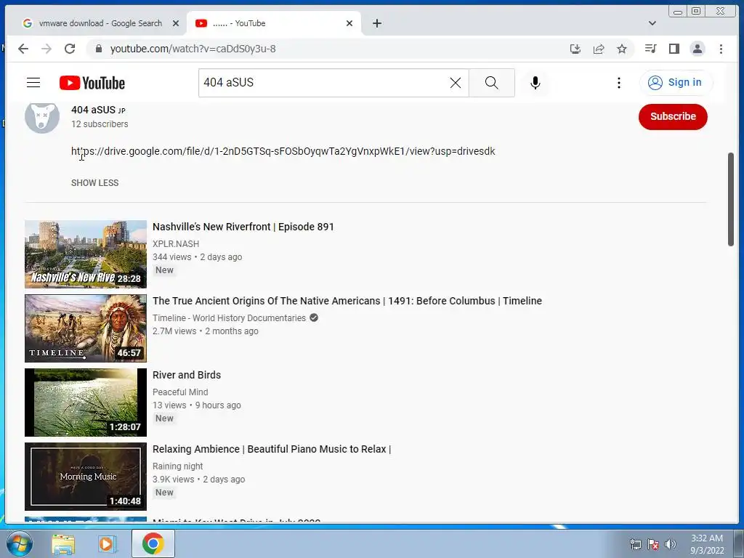Image resolution: width=744 pixels, height=558 pixels.
Task: Click the browser forward arrow
Action: [46, 49]
